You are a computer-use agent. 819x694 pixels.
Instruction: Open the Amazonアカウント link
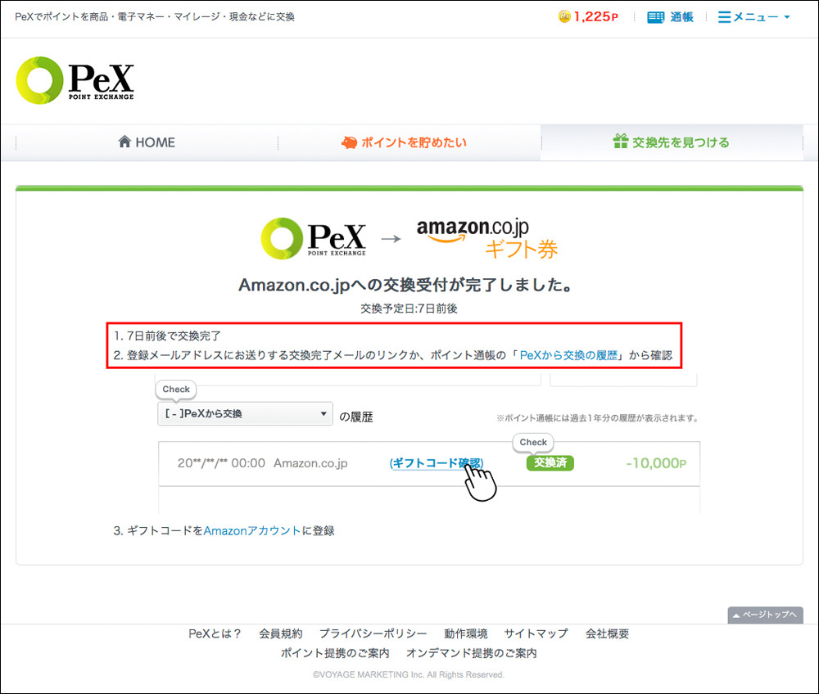coord(251,530)
